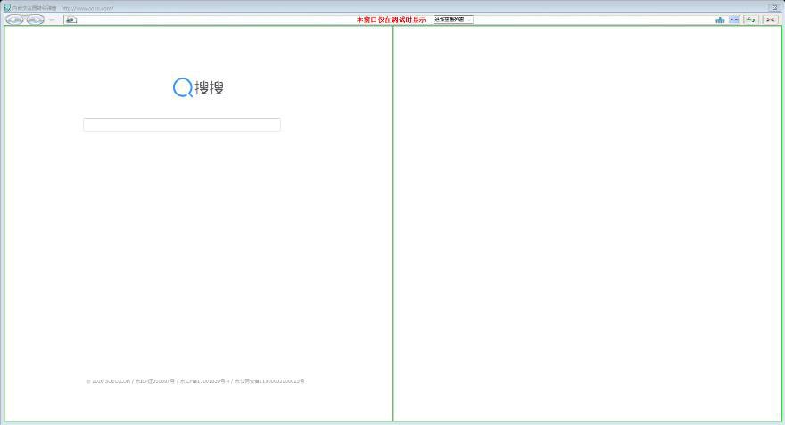Viewport: 785px width, 425px height.
Task: Click the Soso magnifier logo
Action: pos(182,87)
